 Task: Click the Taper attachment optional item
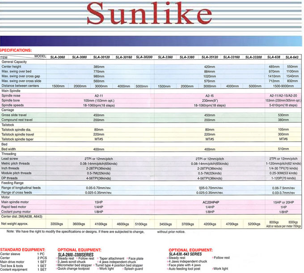[x=112, y=258]
